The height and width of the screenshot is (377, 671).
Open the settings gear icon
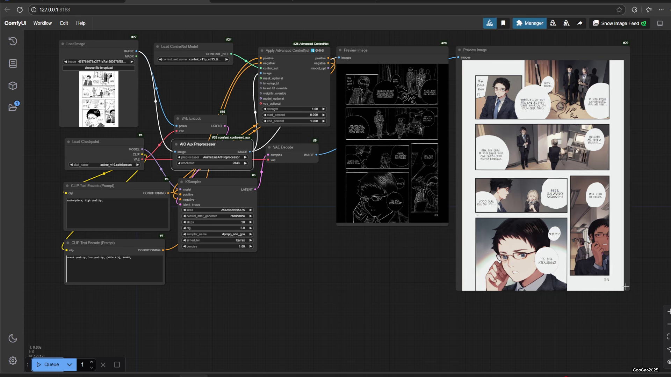tap(13, 361)
